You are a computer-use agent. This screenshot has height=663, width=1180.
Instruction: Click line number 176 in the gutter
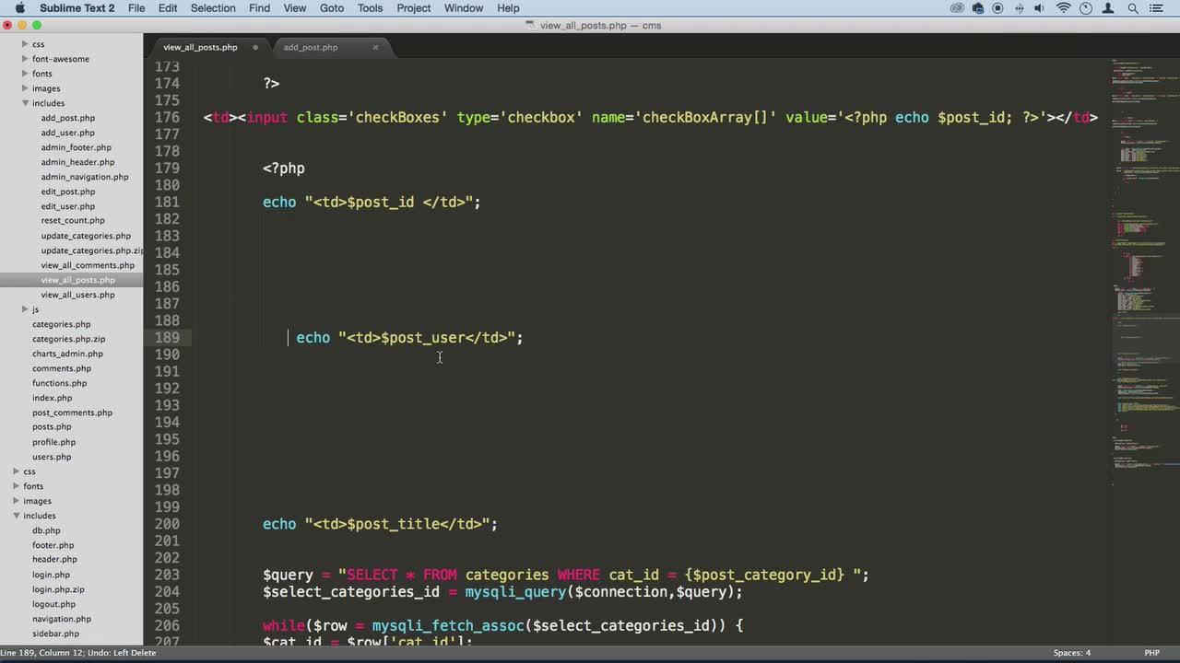[167, 118]
